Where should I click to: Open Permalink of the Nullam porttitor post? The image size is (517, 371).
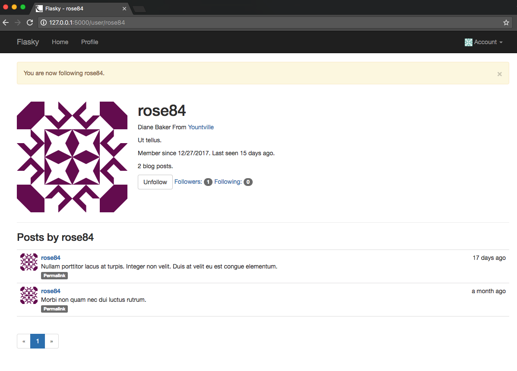[54, 276]
